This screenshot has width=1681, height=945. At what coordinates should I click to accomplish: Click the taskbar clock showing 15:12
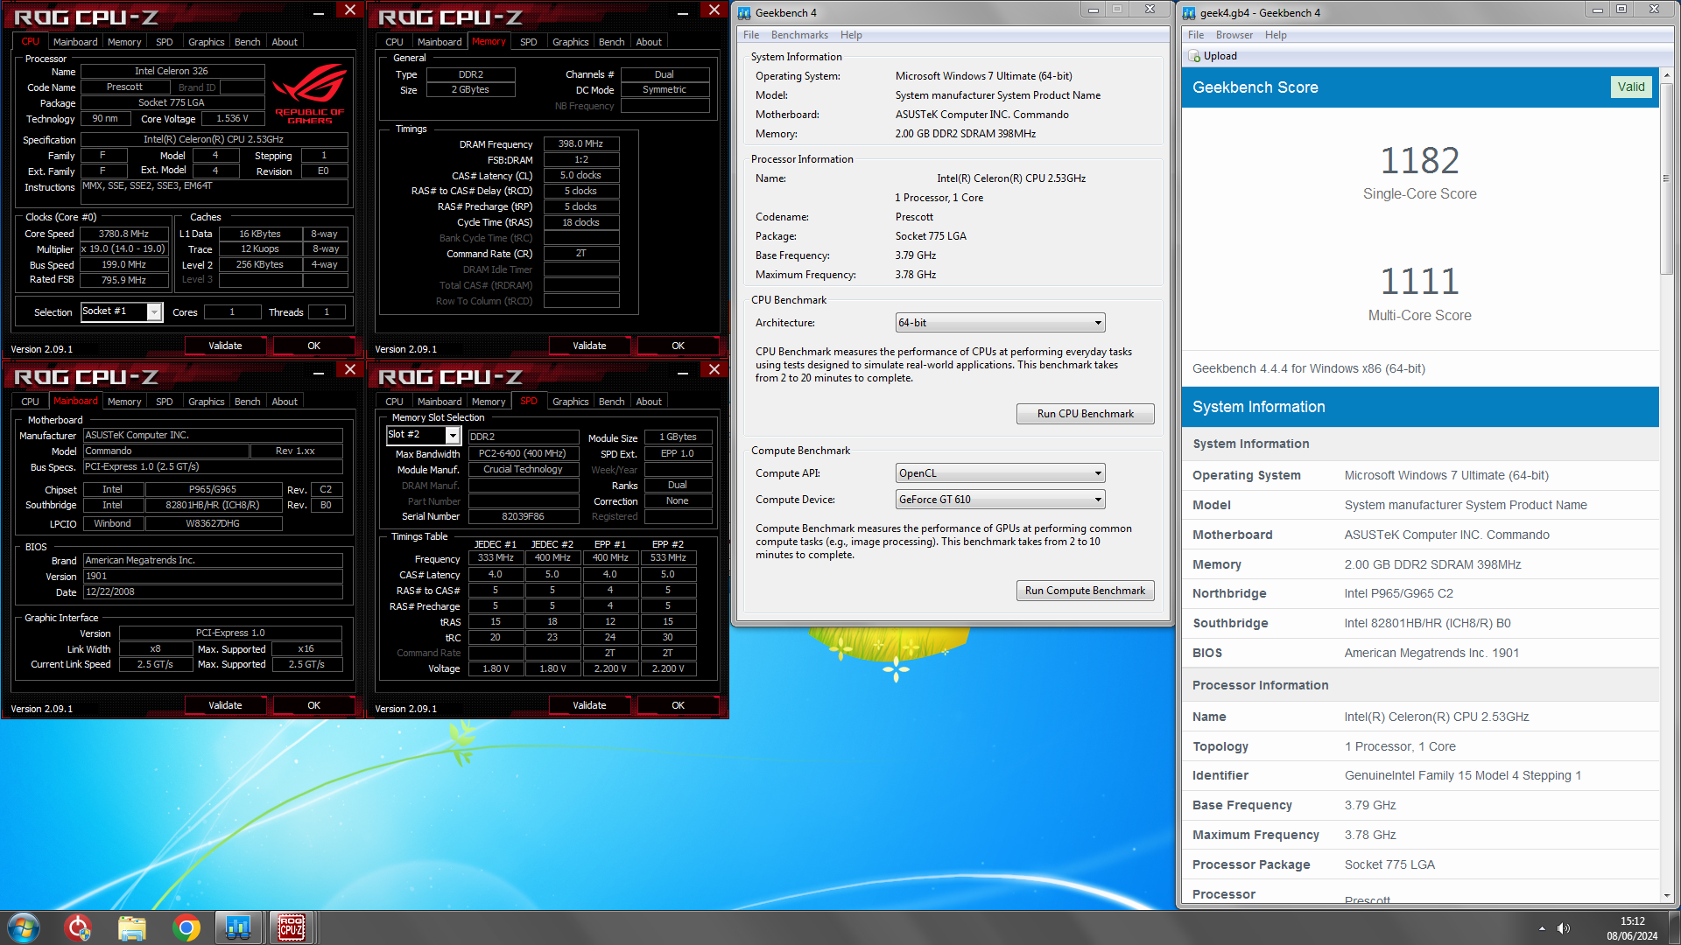[x=1632, y=928]
